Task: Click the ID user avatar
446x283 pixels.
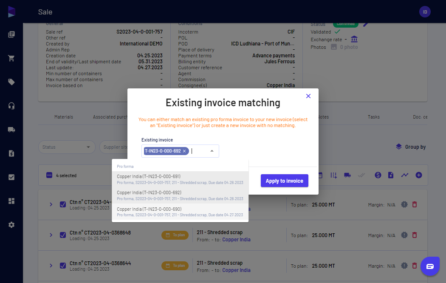Action: [425, 12]
